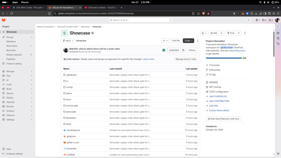Screen dimensions: 281x158
Task: Click the Star button
Action: coord(214,33)
